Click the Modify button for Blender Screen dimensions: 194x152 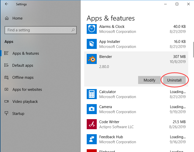149,80
